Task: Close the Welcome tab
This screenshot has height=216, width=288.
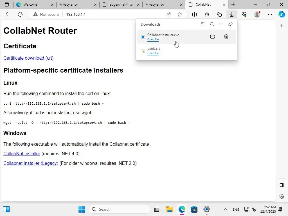Action: (x=52, y=4)
